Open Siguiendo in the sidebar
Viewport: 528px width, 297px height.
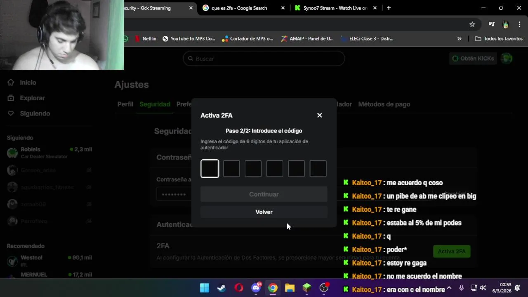click(x=29, y=113)
